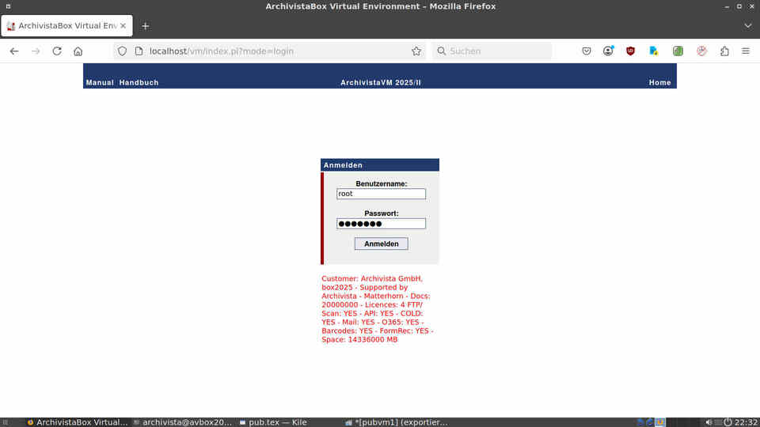Click the red circular extension icon
Viewport: 760px width, 427px height.
click(x=701, y=51)
